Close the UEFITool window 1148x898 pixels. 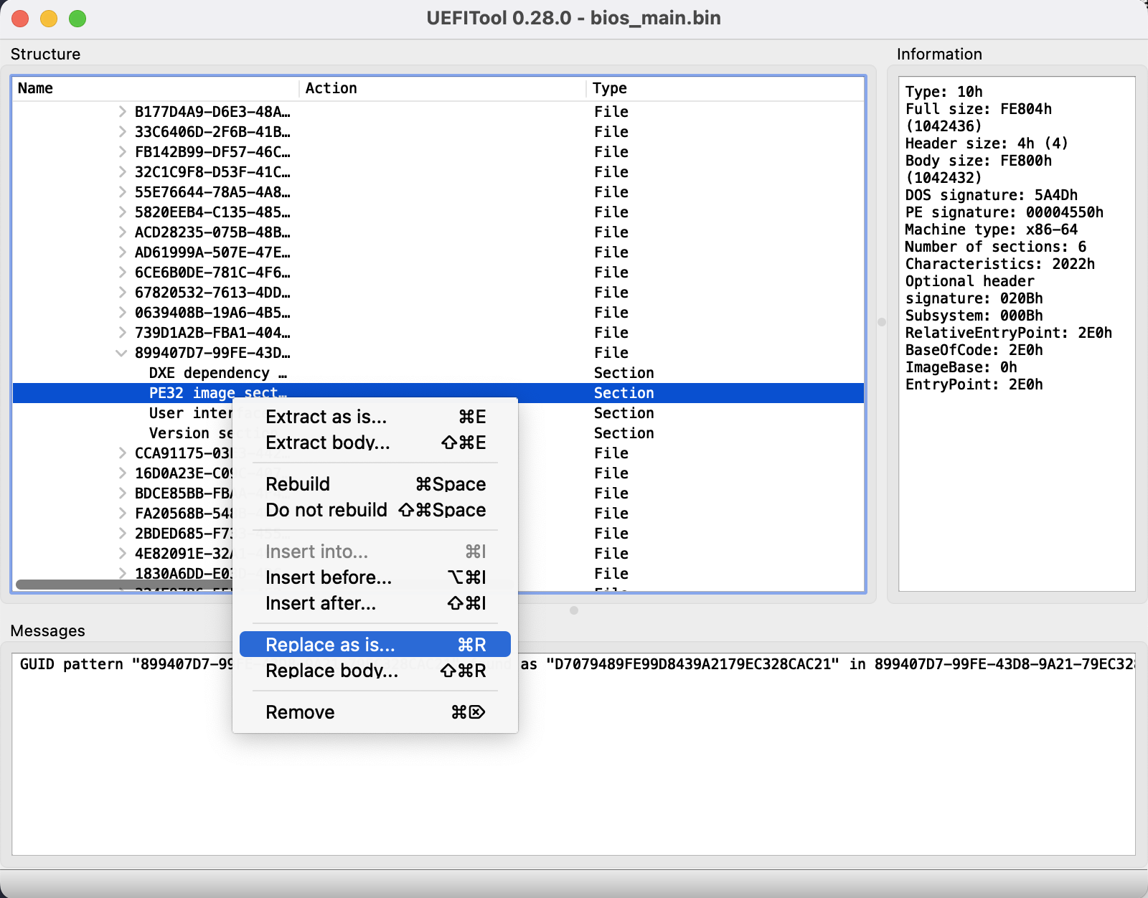pyautogui.click(x=20, y=19)
